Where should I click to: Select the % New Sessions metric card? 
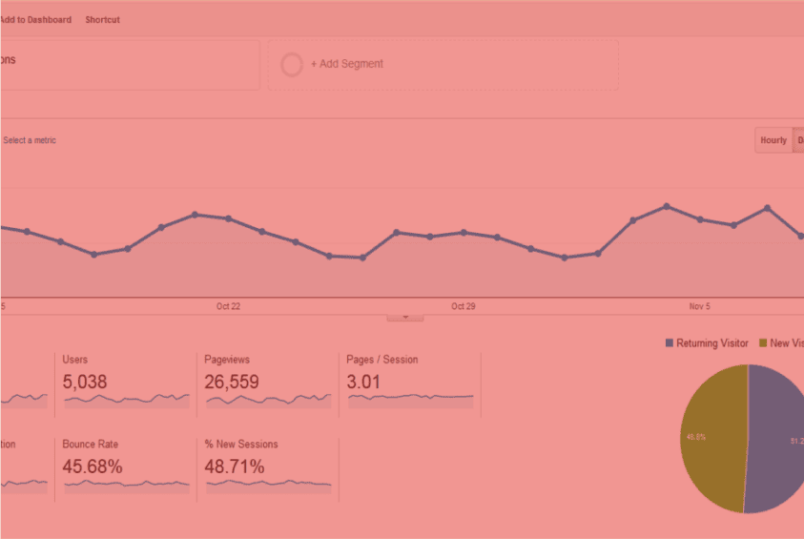pyautogui.click(x=268, y=469)
